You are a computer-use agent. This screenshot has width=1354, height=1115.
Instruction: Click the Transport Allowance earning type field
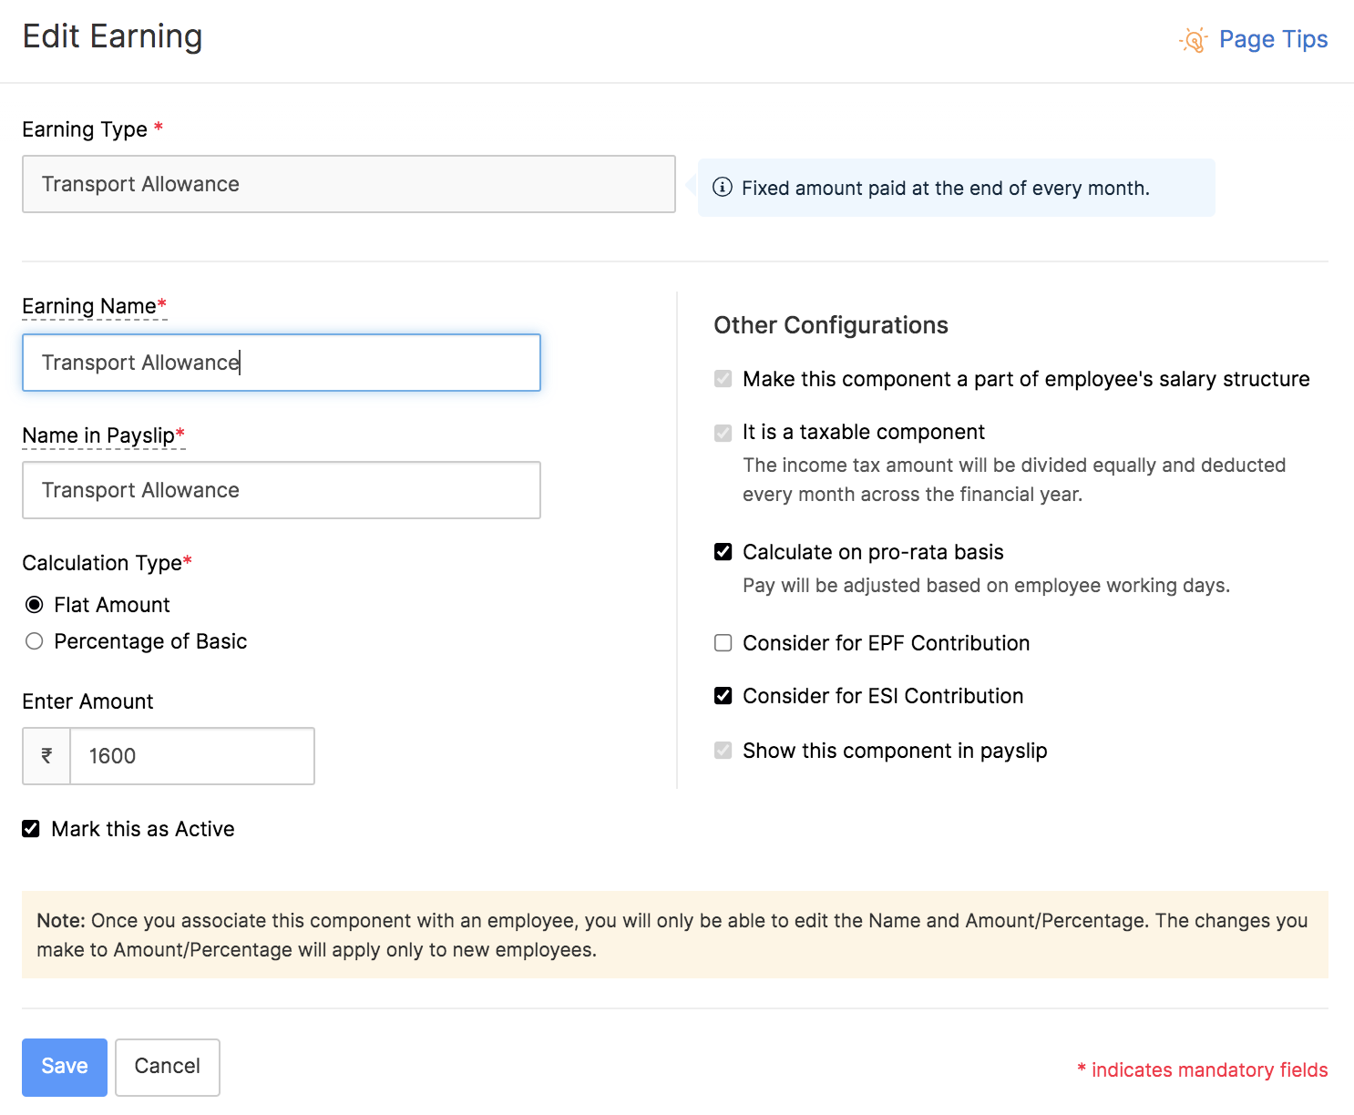[x=348, y=184]
